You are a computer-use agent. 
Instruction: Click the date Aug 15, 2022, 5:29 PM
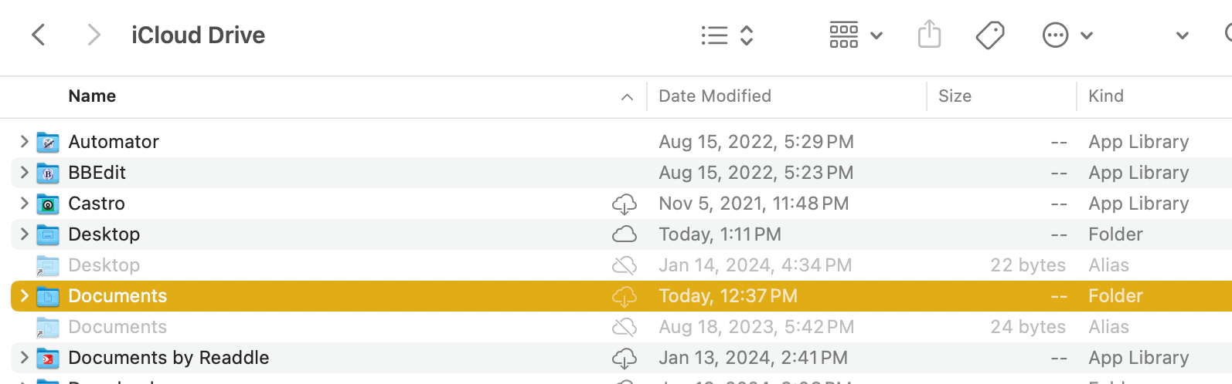tap(756, 142)
